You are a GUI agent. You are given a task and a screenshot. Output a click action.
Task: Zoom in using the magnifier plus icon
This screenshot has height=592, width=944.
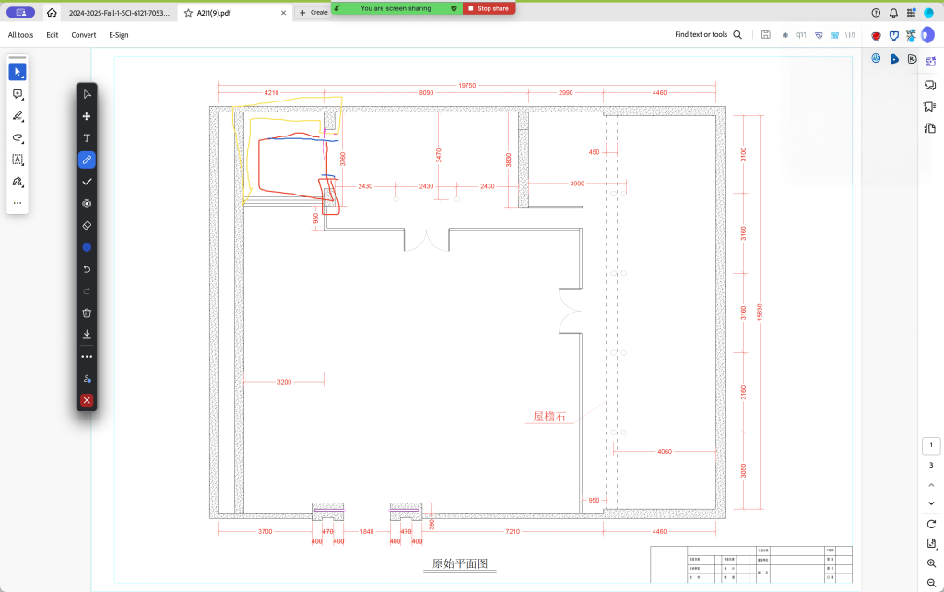pyautogui.click(x=931, y=563)
